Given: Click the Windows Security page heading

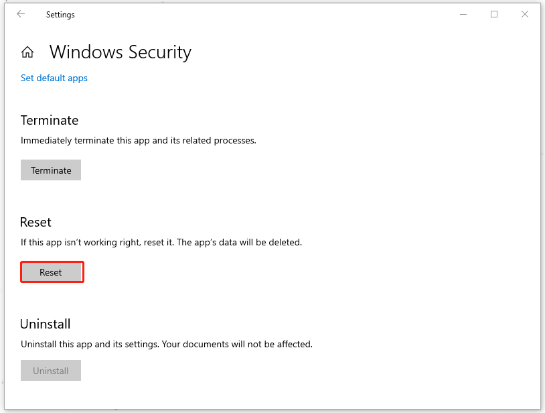Looking at the screenshot, I should (x=121, y=52).
